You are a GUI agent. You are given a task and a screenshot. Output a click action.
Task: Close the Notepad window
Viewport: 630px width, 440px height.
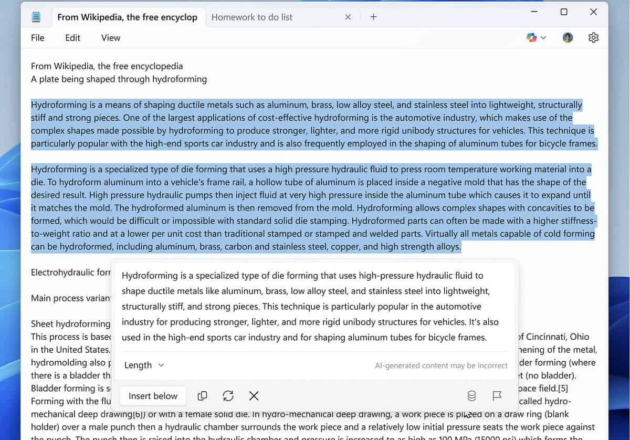tap(593, 12)
